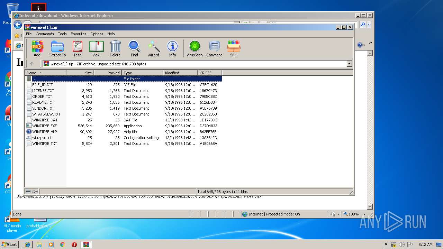Sort by the Packed column header
This screenshot has height=249, width=443.
pyautogui.click(x=108, y=73)
